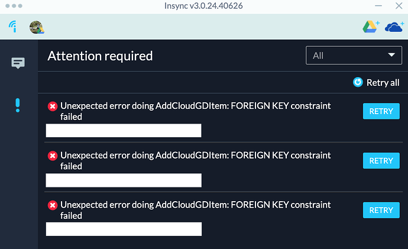Retry the first AddCloudGDItem error
408x249 pixels.
381,111
